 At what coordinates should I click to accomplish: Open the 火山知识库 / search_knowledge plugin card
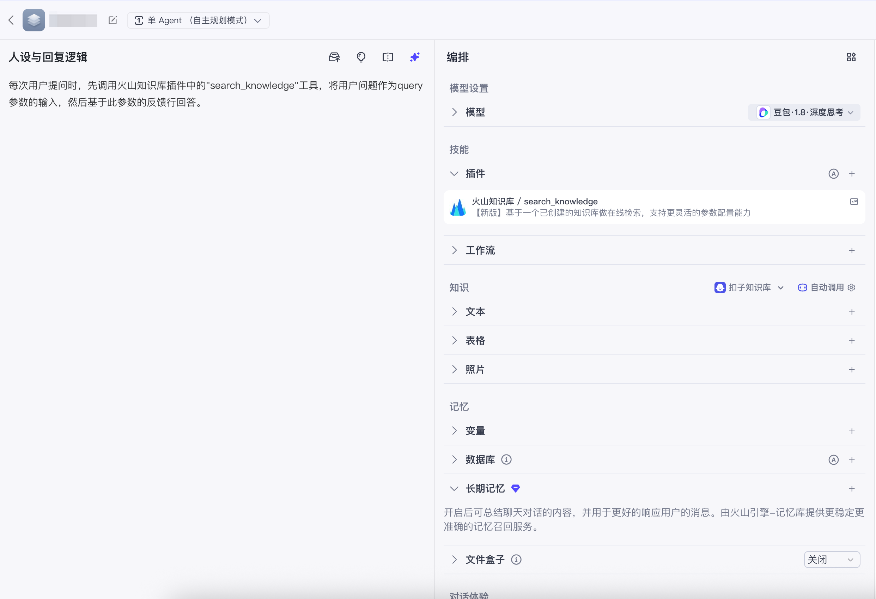click(655, 207)
